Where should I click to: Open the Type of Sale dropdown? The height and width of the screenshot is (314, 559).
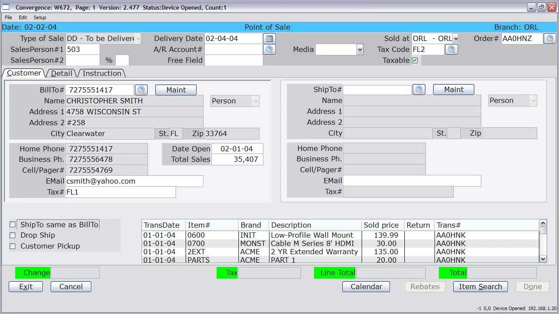(x=138, y=38)
